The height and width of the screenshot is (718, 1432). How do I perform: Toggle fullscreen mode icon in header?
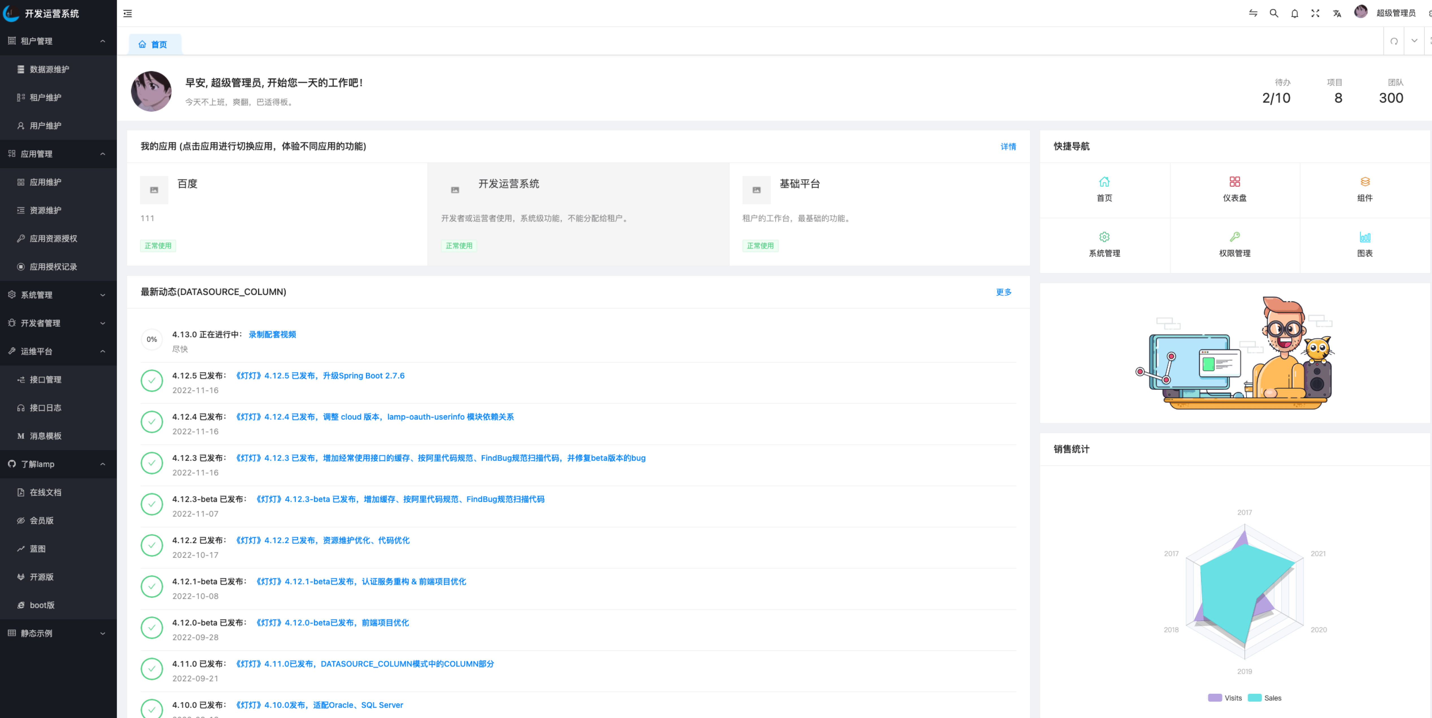pyautogui.click(x=1315, y=13)
